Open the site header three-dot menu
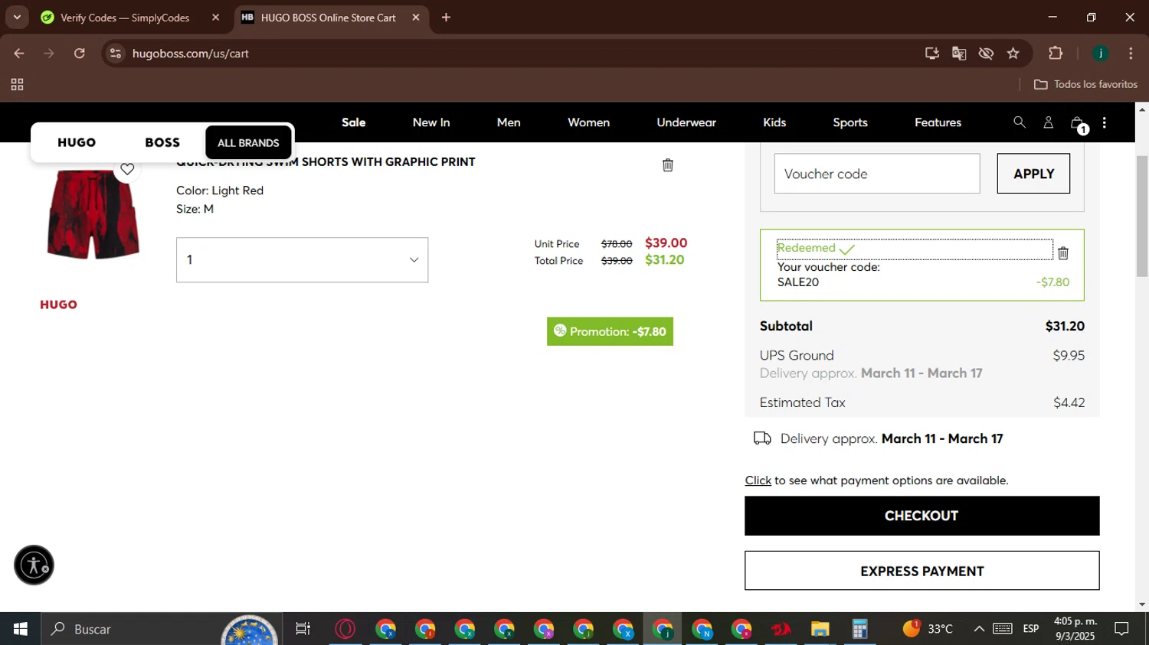 click(1104, 122)
